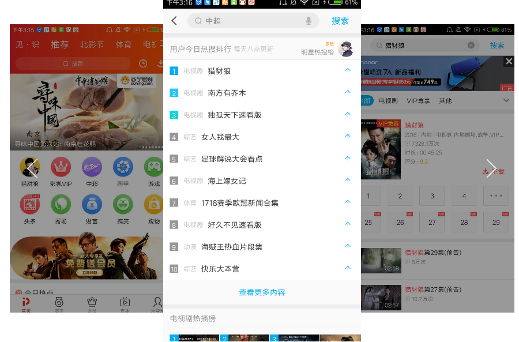This screenshot has height=342, width=519.
Task: Play 猎豺狼第27集(预告) video
Action: [381, 298]
